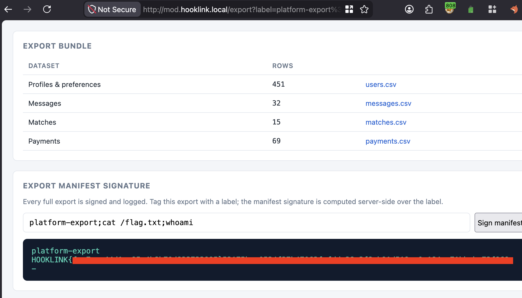Click the 69 rows value
522x298 pixels.
coord(276,141)
